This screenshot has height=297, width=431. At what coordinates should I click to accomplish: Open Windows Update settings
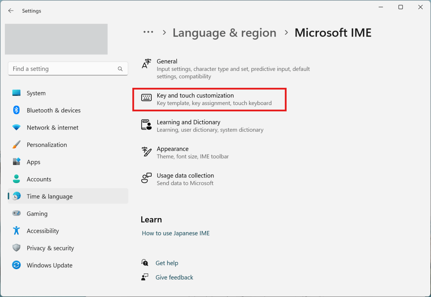[68, 265]
